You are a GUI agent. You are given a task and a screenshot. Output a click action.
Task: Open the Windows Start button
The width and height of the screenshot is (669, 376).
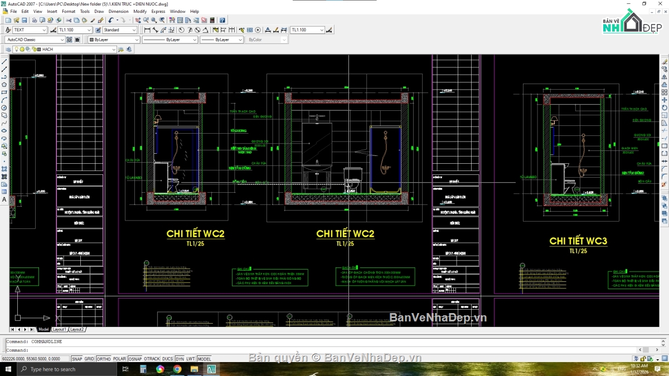pos(8,369)
